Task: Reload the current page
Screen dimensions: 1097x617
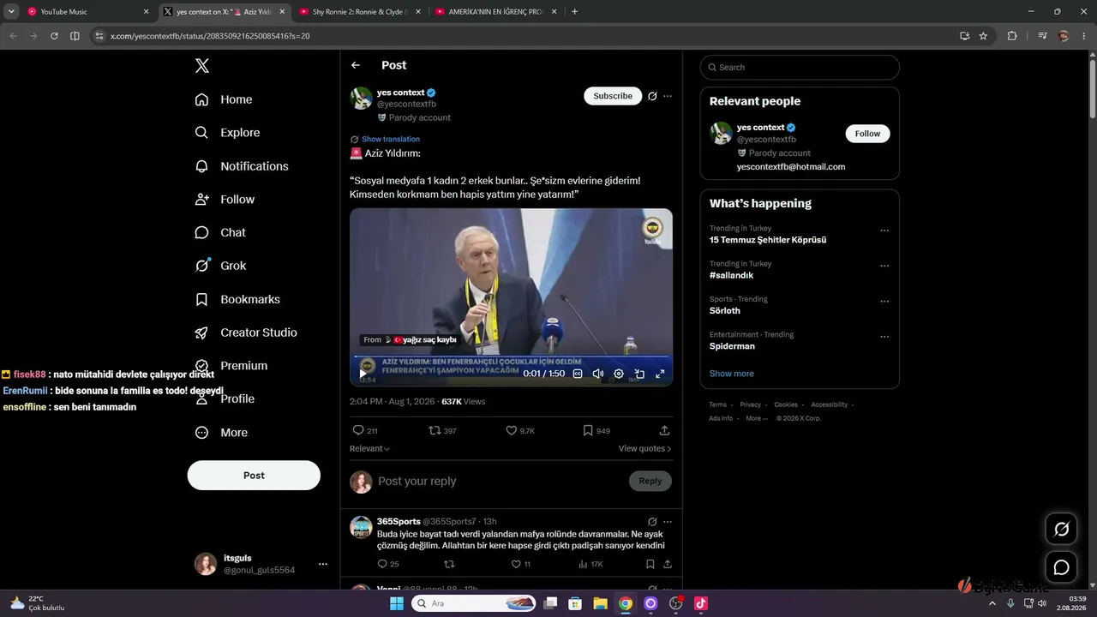Action: click(x=54, y=36)
